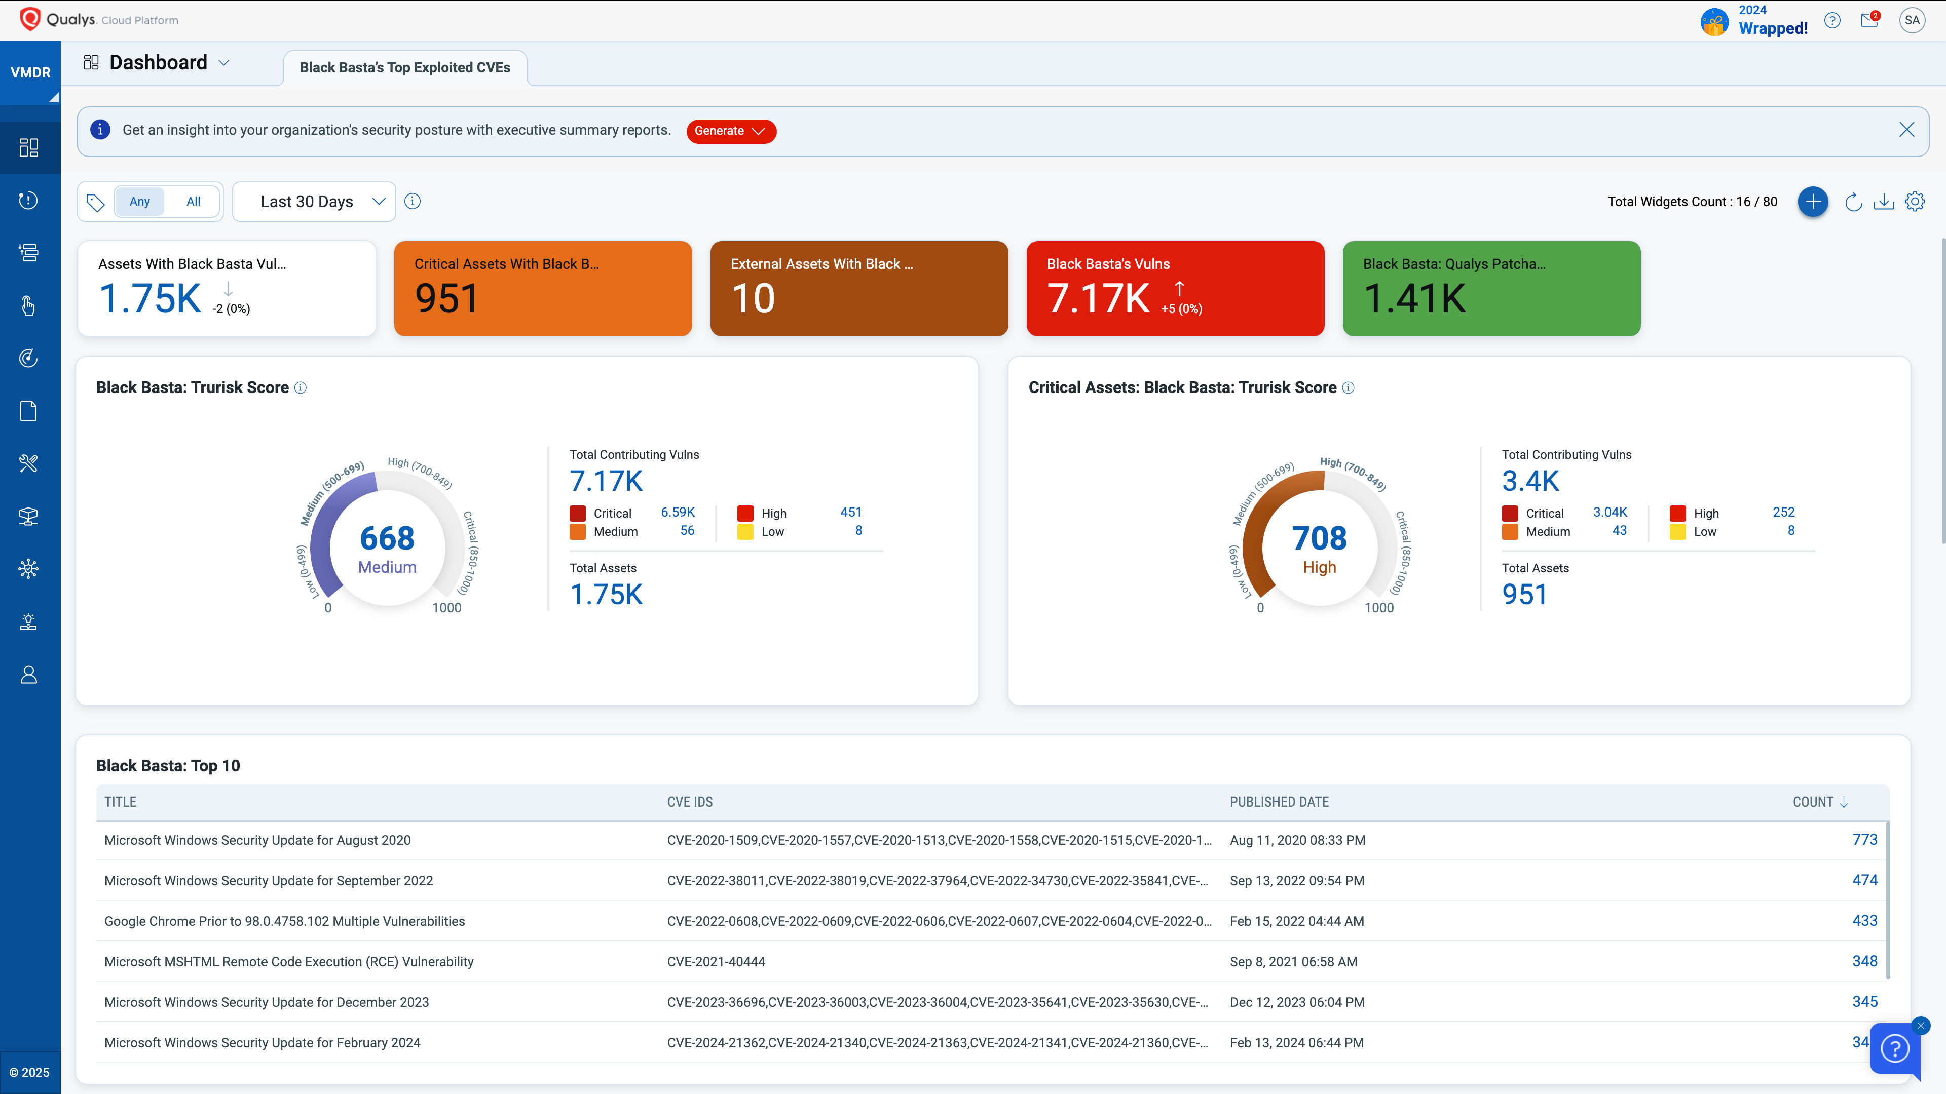Screen dimensions: 1946x1094
Task: Click the info icon beside Last 30 Days
Action: pyautogui.click(x=413, y=201)
